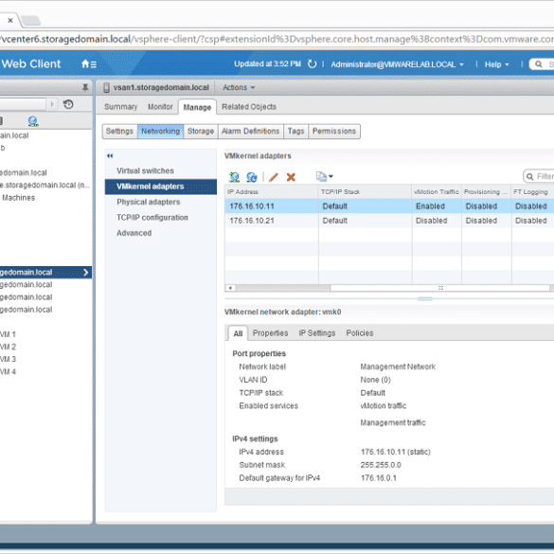Select Virtual switches in side menu
This screenshot has width=554, height=554.
pos(145,170)
